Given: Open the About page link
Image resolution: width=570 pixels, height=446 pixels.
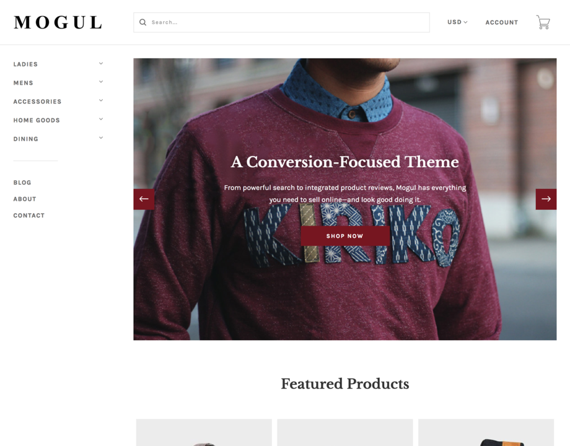Looking at the screenshot, I should [25, 199].
